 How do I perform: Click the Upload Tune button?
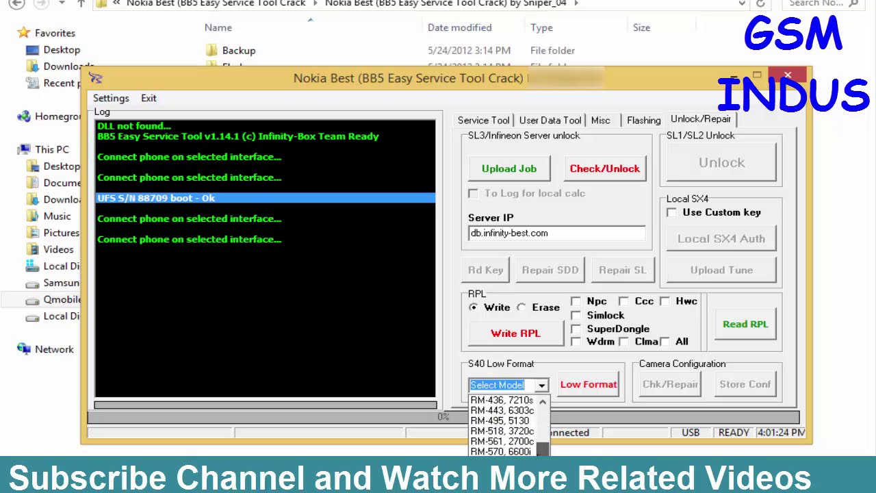[721, 270]
